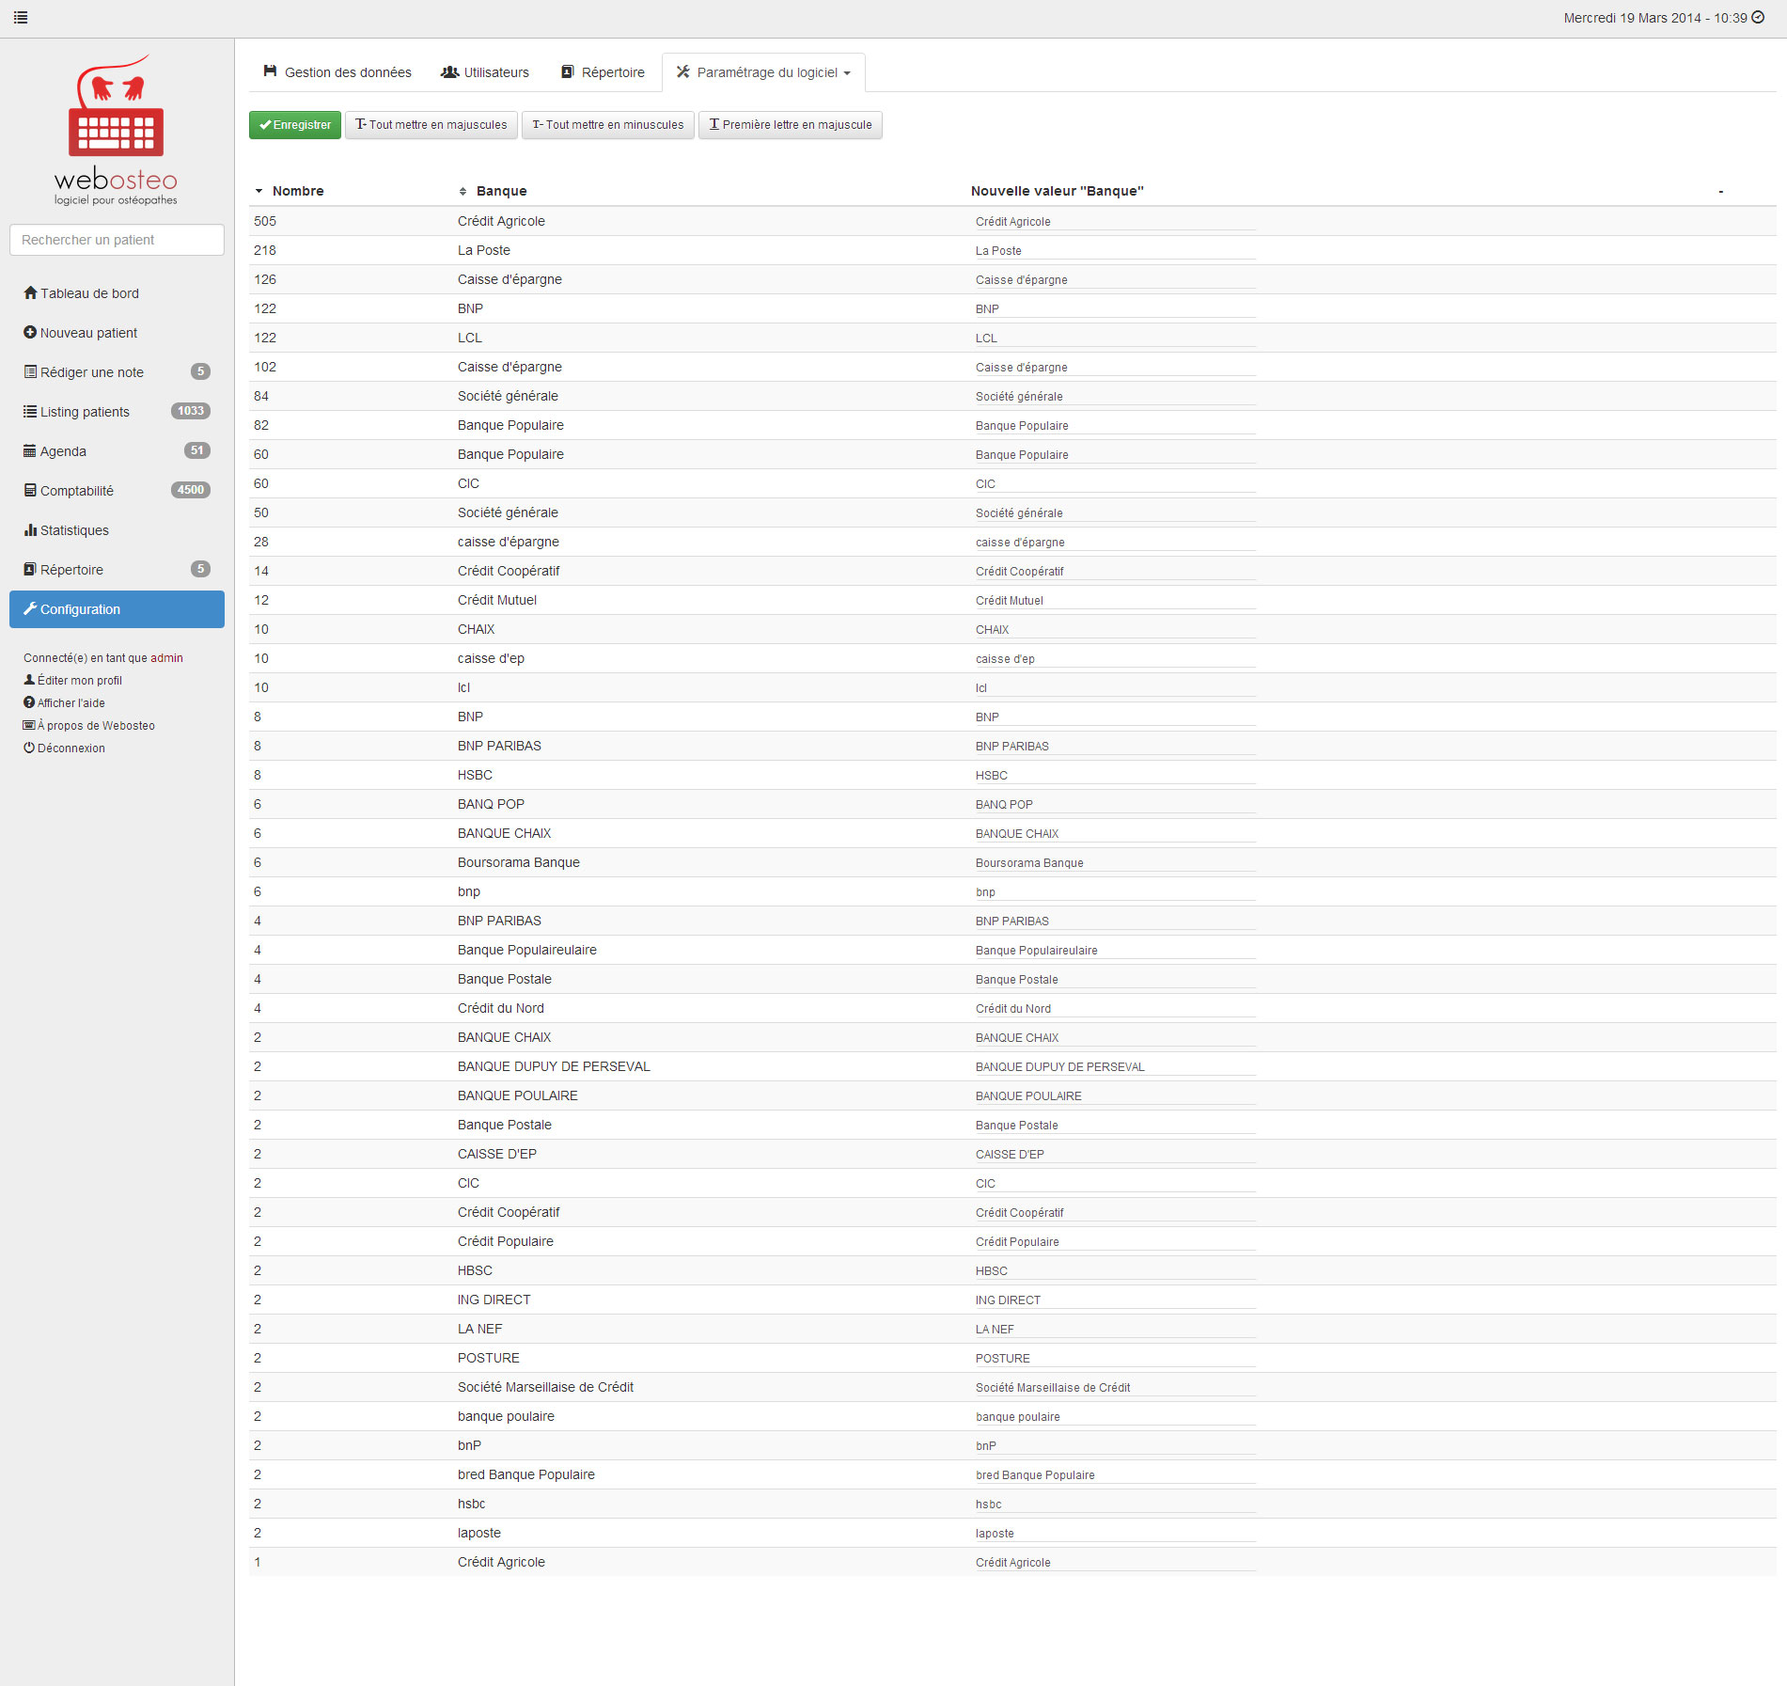Edit new value field for laposte
Screen dimensions: 1787x1686
click(1114, 1534)
